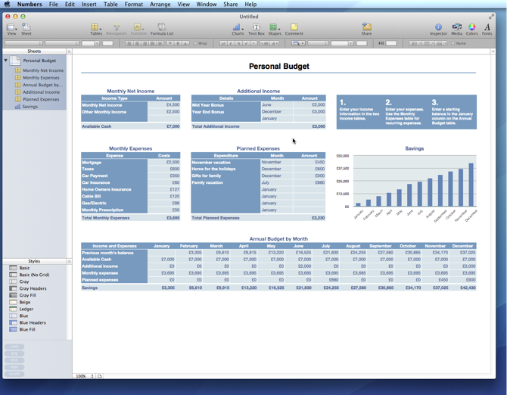The image size is (507, 395).
Task: Click the Reorganize toolbar icon
Action: (117, 29)
